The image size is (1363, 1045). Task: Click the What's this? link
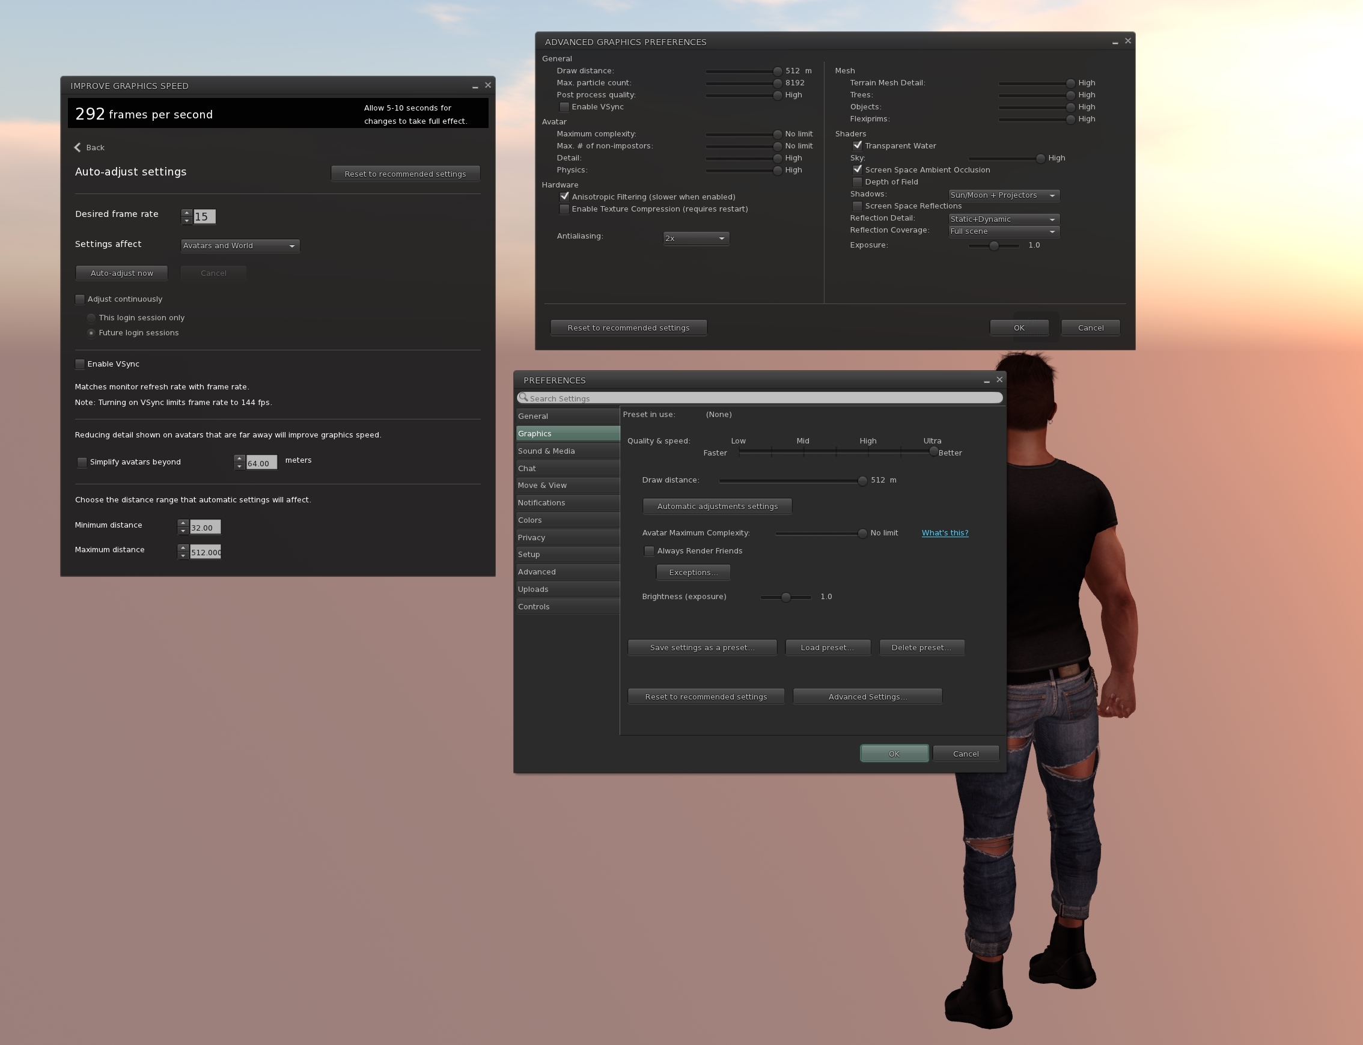[944, 533]
